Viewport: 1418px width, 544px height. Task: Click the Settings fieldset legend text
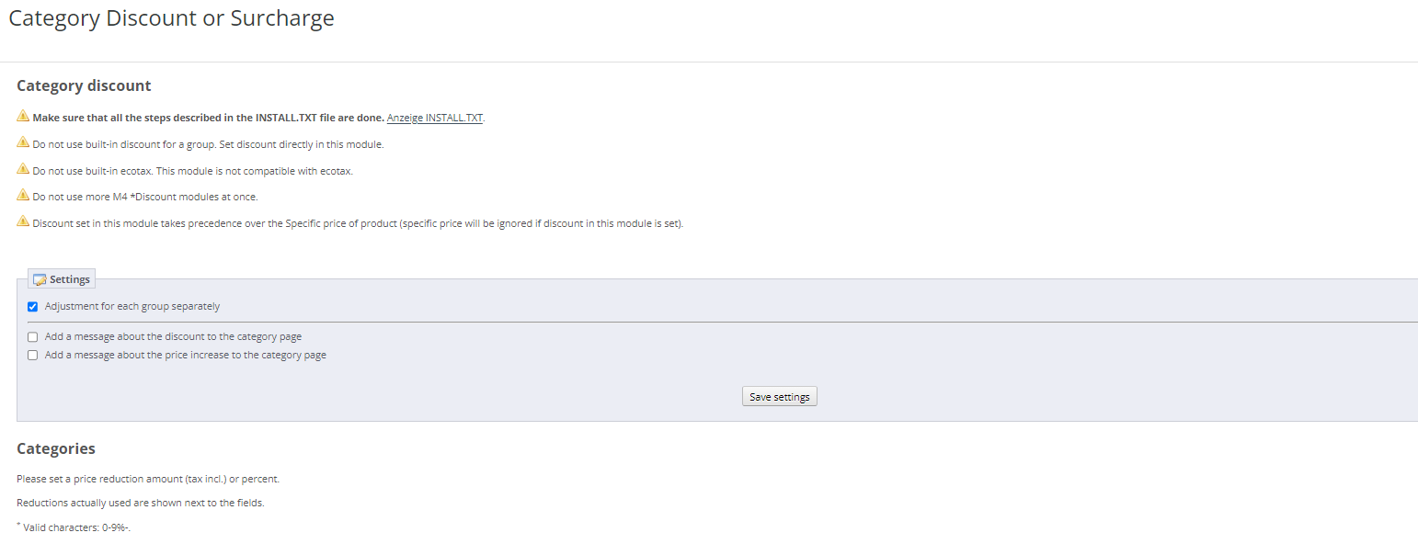[x=70, y=279]
